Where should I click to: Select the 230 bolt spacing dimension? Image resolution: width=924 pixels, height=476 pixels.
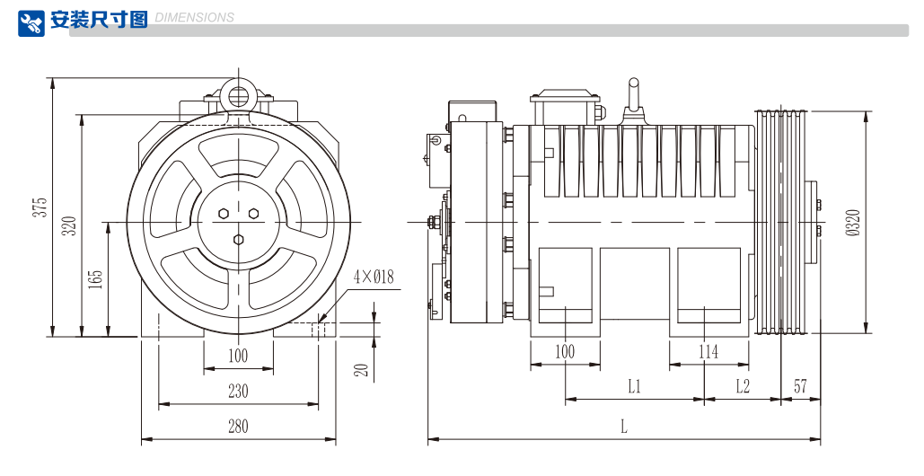[238, 392]
